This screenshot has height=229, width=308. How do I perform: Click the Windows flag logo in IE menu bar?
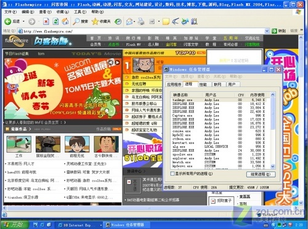[298, 12]
